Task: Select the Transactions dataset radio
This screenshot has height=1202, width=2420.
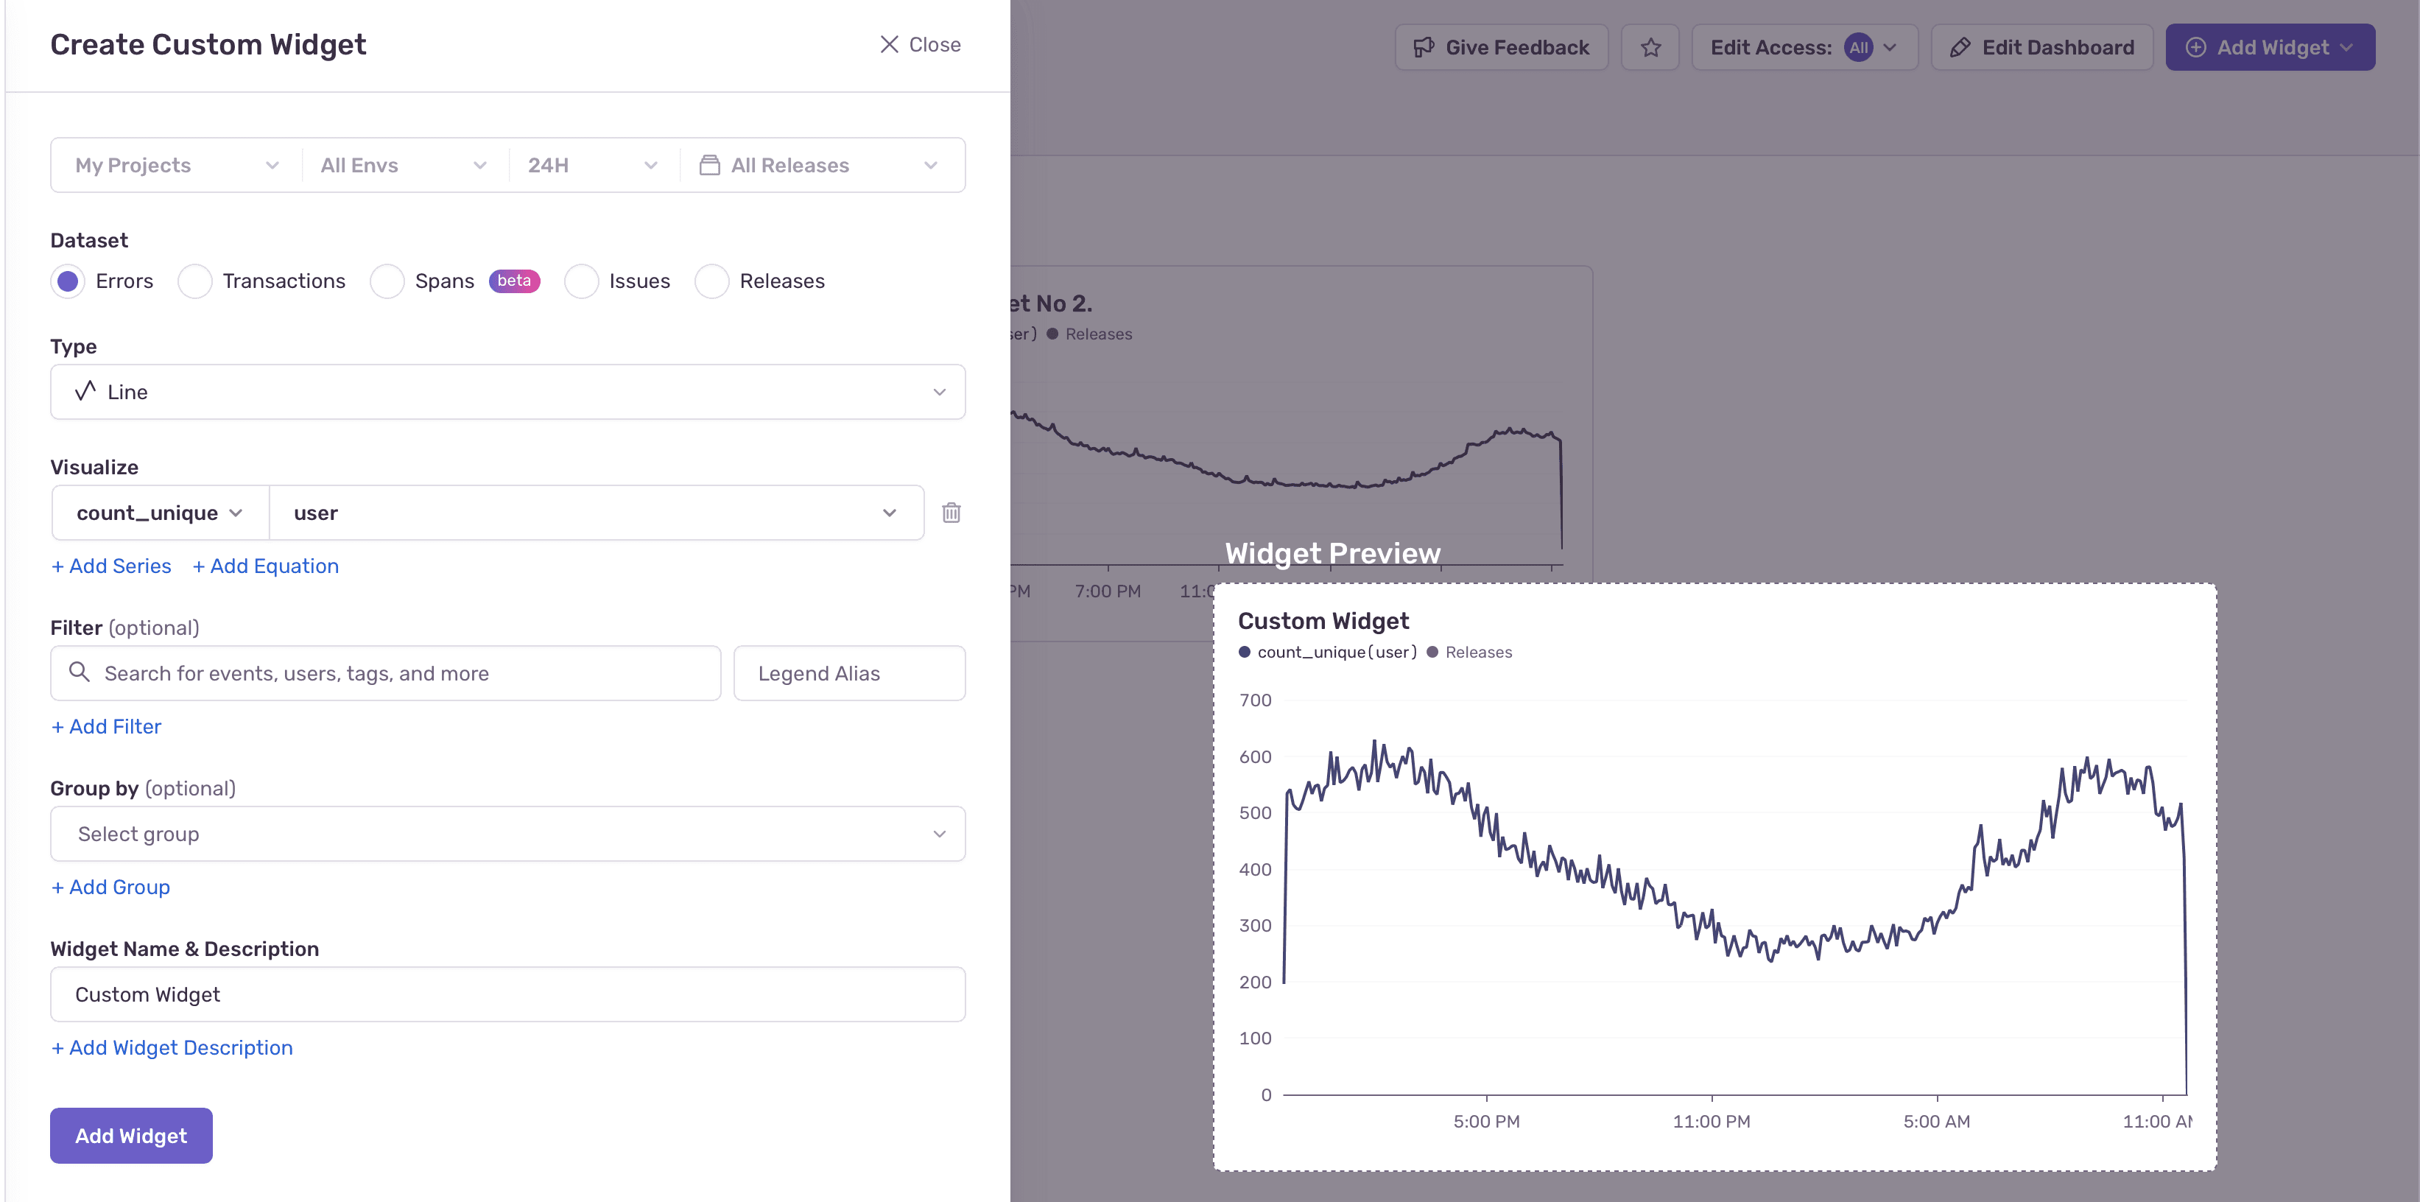Action: point(194,281)
